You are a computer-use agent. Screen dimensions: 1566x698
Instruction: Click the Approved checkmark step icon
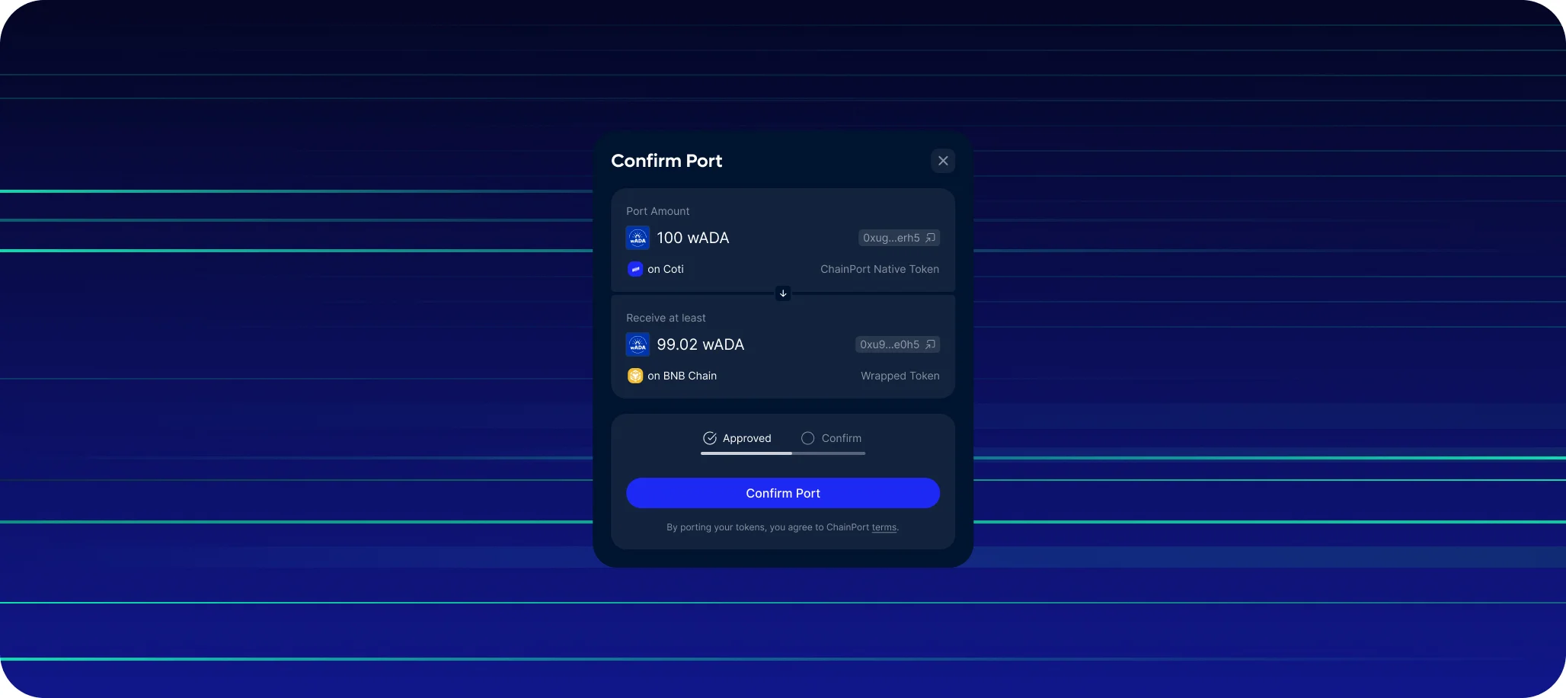[710, 438]
